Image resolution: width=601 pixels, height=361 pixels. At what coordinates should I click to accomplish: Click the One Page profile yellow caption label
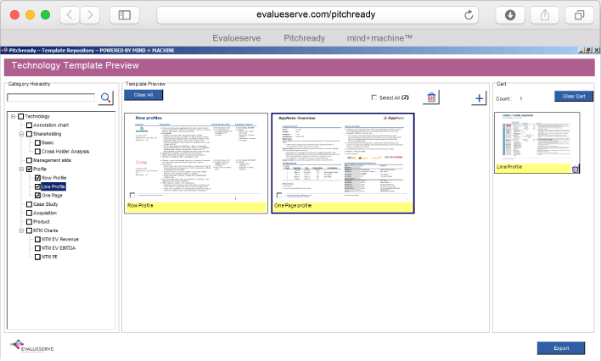click(343, 206)
